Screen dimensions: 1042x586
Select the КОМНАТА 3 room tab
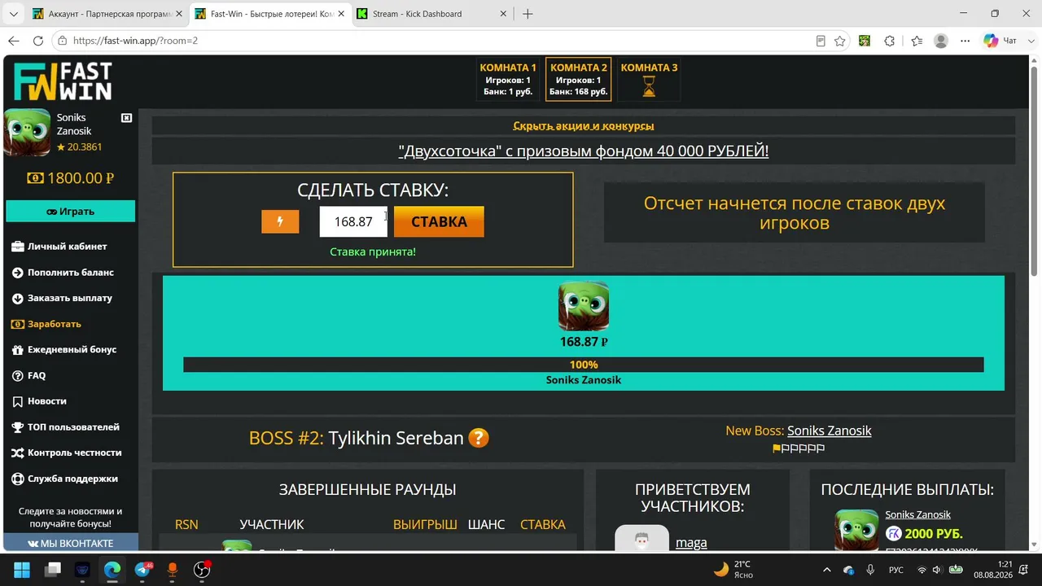pyautogui.click(x=649, y=80)
